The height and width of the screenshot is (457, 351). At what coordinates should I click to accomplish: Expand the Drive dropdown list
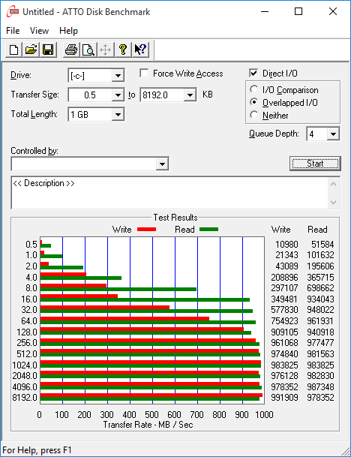click(x=118, y=76)
